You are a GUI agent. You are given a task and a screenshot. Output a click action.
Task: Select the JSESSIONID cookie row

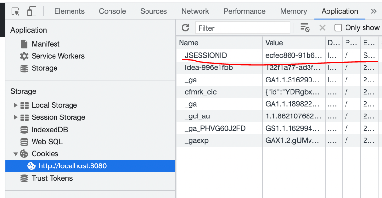[279, 55]
